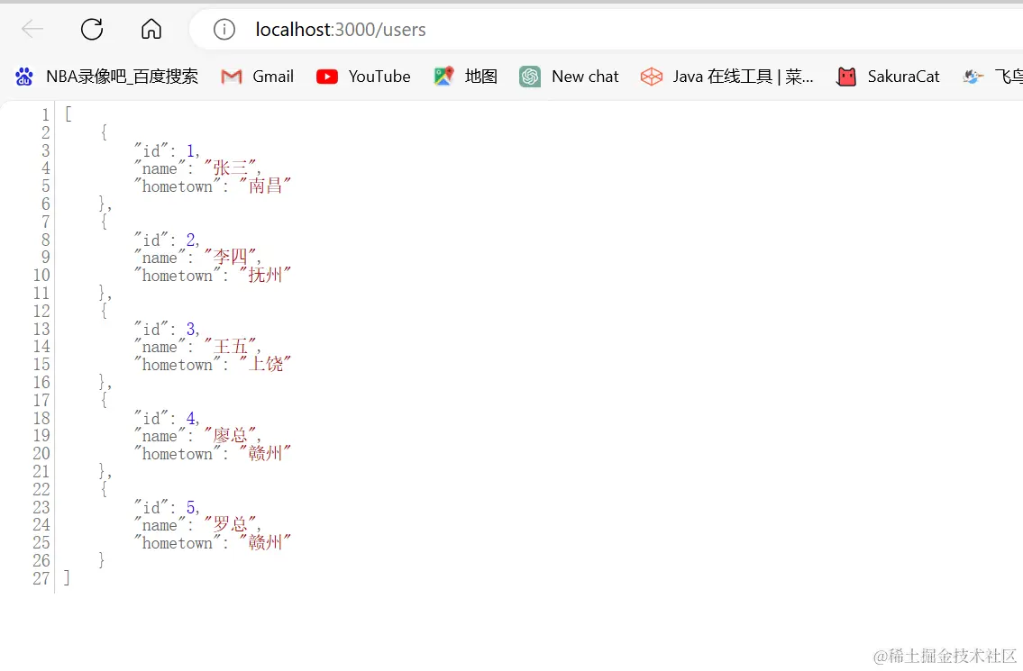This screenshot has width=1023, height=671.
Task: Open 地图 bookmark label
Action: [480, 77]
